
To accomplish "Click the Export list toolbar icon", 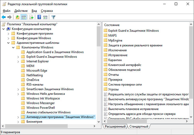I will [31, 17].
